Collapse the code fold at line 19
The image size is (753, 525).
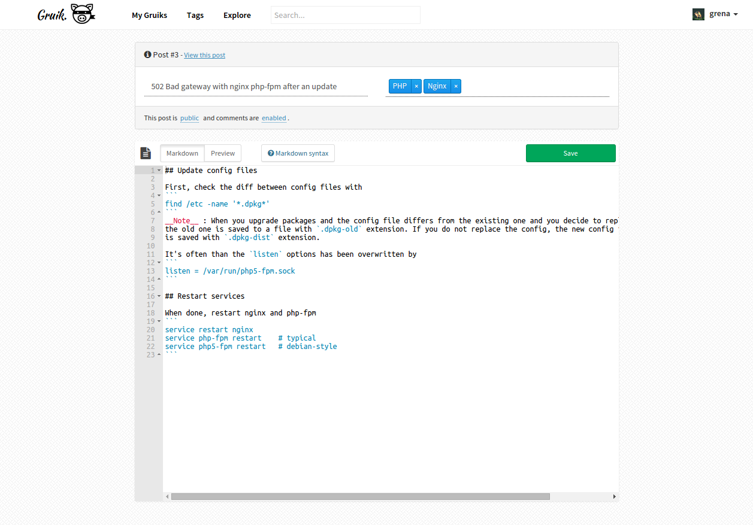click(159, 321)
